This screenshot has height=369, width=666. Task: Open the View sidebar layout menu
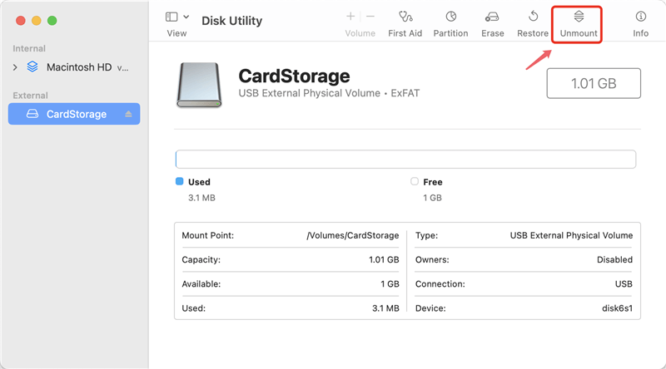point(186,17)
